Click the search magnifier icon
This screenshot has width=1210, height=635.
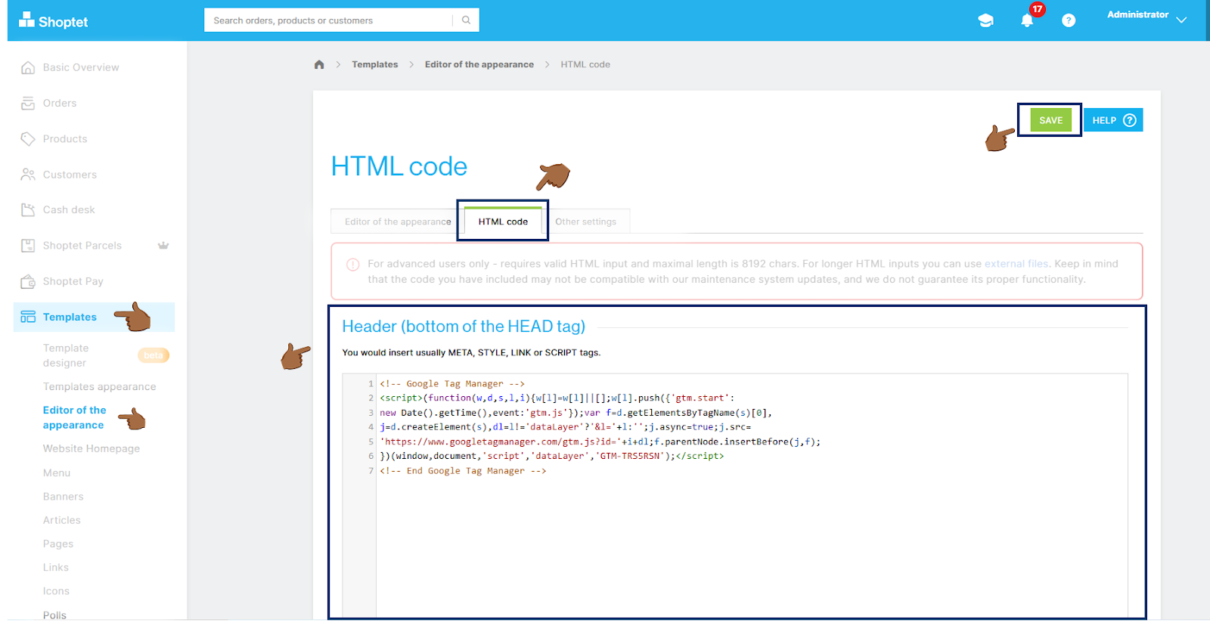[466, 20]
